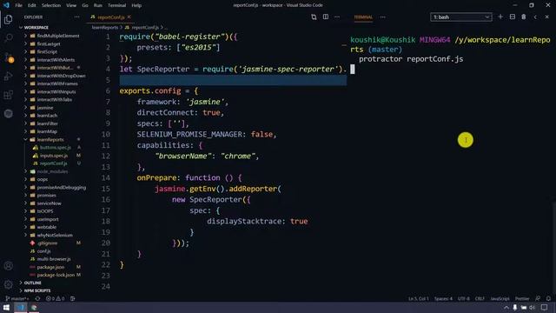
Task: Open the File menu
Action: 19,5
